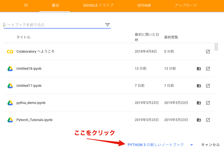
Task: Click the filter icon beside search field
Action: tap(108, 25)
